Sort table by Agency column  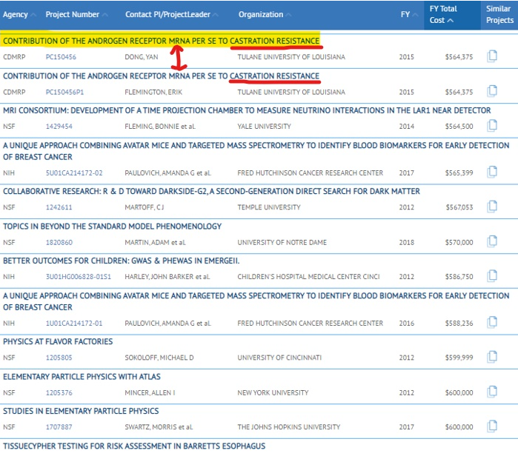[19, 15]
